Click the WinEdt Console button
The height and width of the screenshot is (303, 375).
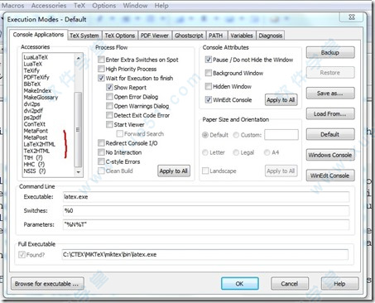pos(330,176)
